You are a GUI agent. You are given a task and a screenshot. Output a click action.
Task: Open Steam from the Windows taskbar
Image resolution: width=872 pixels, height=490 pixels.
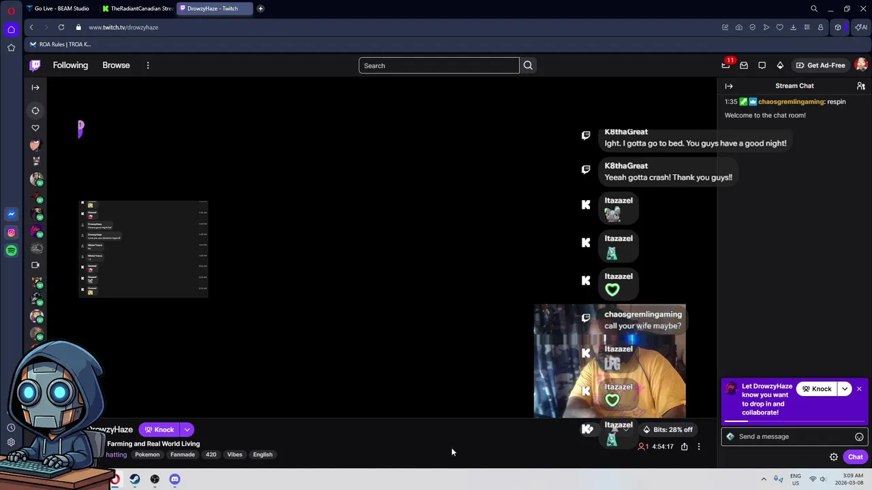[x=135, y=479]
